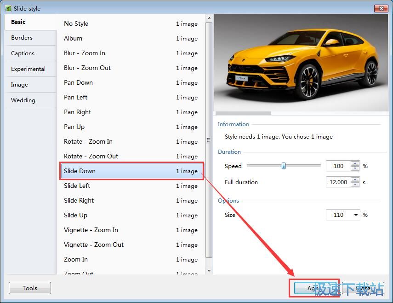Click the style list scroll down arrow

[209, 271]
